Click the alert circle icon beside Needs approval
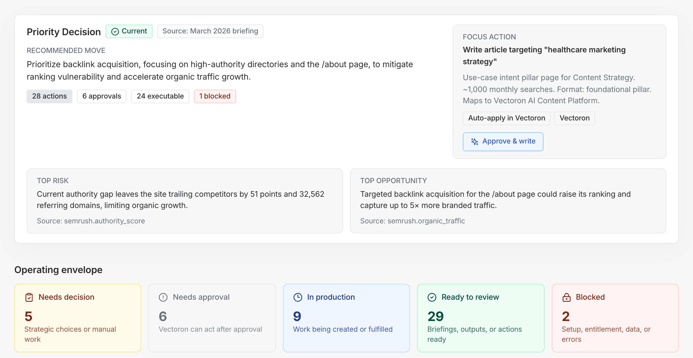Image resolution: width=693 pixels, height=358 pixels. click(163, 297)
